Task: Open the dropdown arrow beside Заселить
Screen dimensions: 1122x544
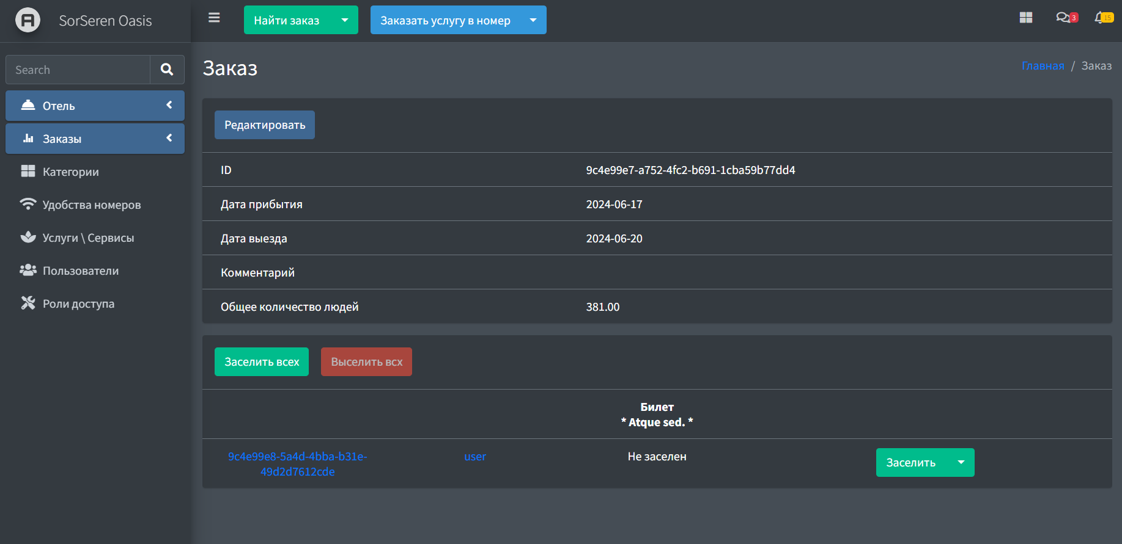Action: [x=961, y=463]
